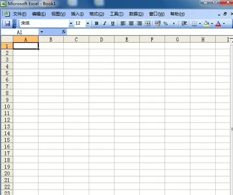233x195 pixels.
Task: Click the font size 12 field
Action: pyautogui.click(x=80, y=23)
